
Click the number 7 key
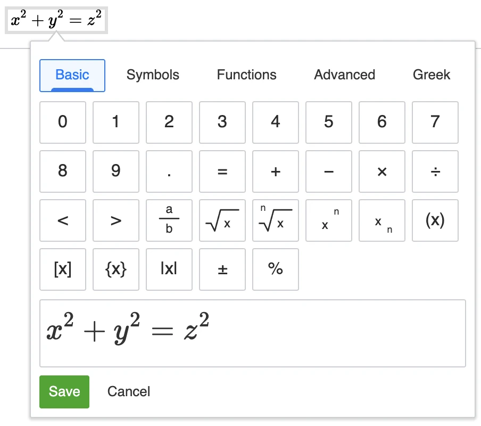point(435,122)
